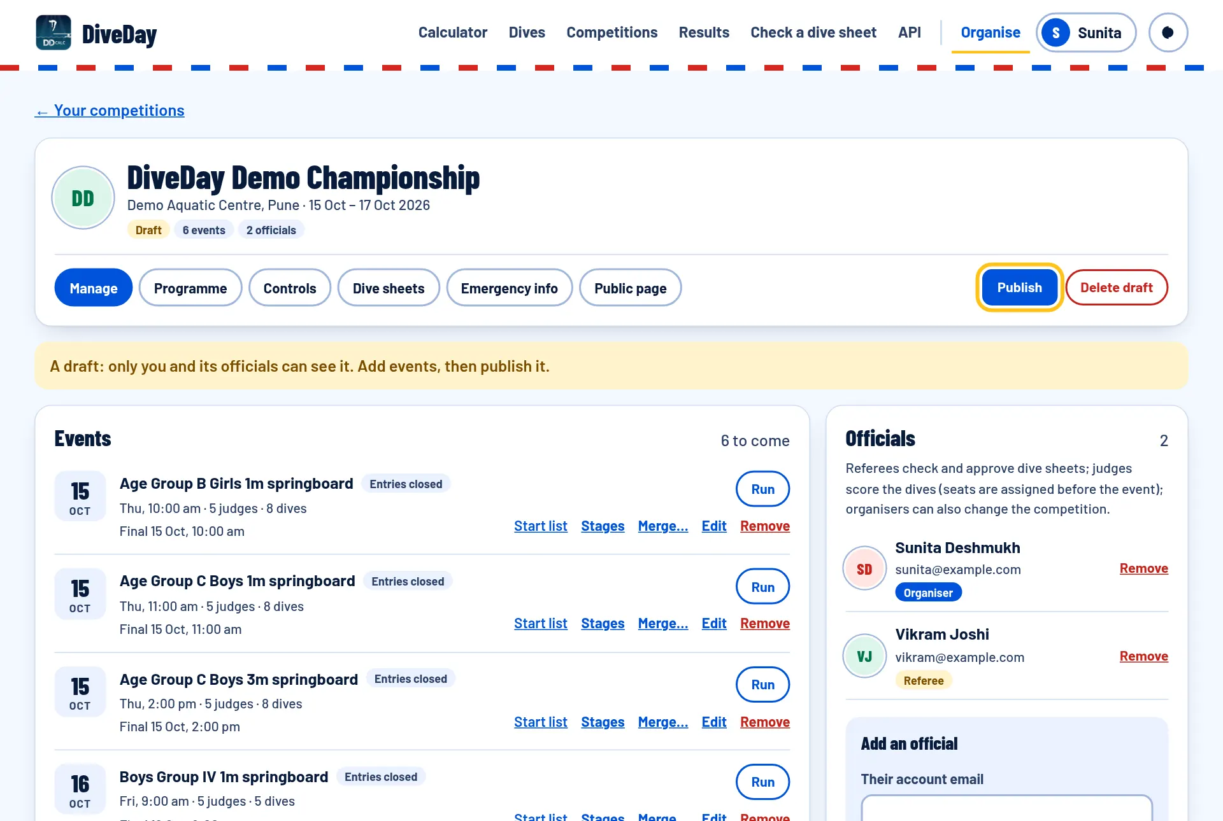This screenshot has width=1223, height=821.
Task: Open Results from the top navigation
Action: (704, 32)
